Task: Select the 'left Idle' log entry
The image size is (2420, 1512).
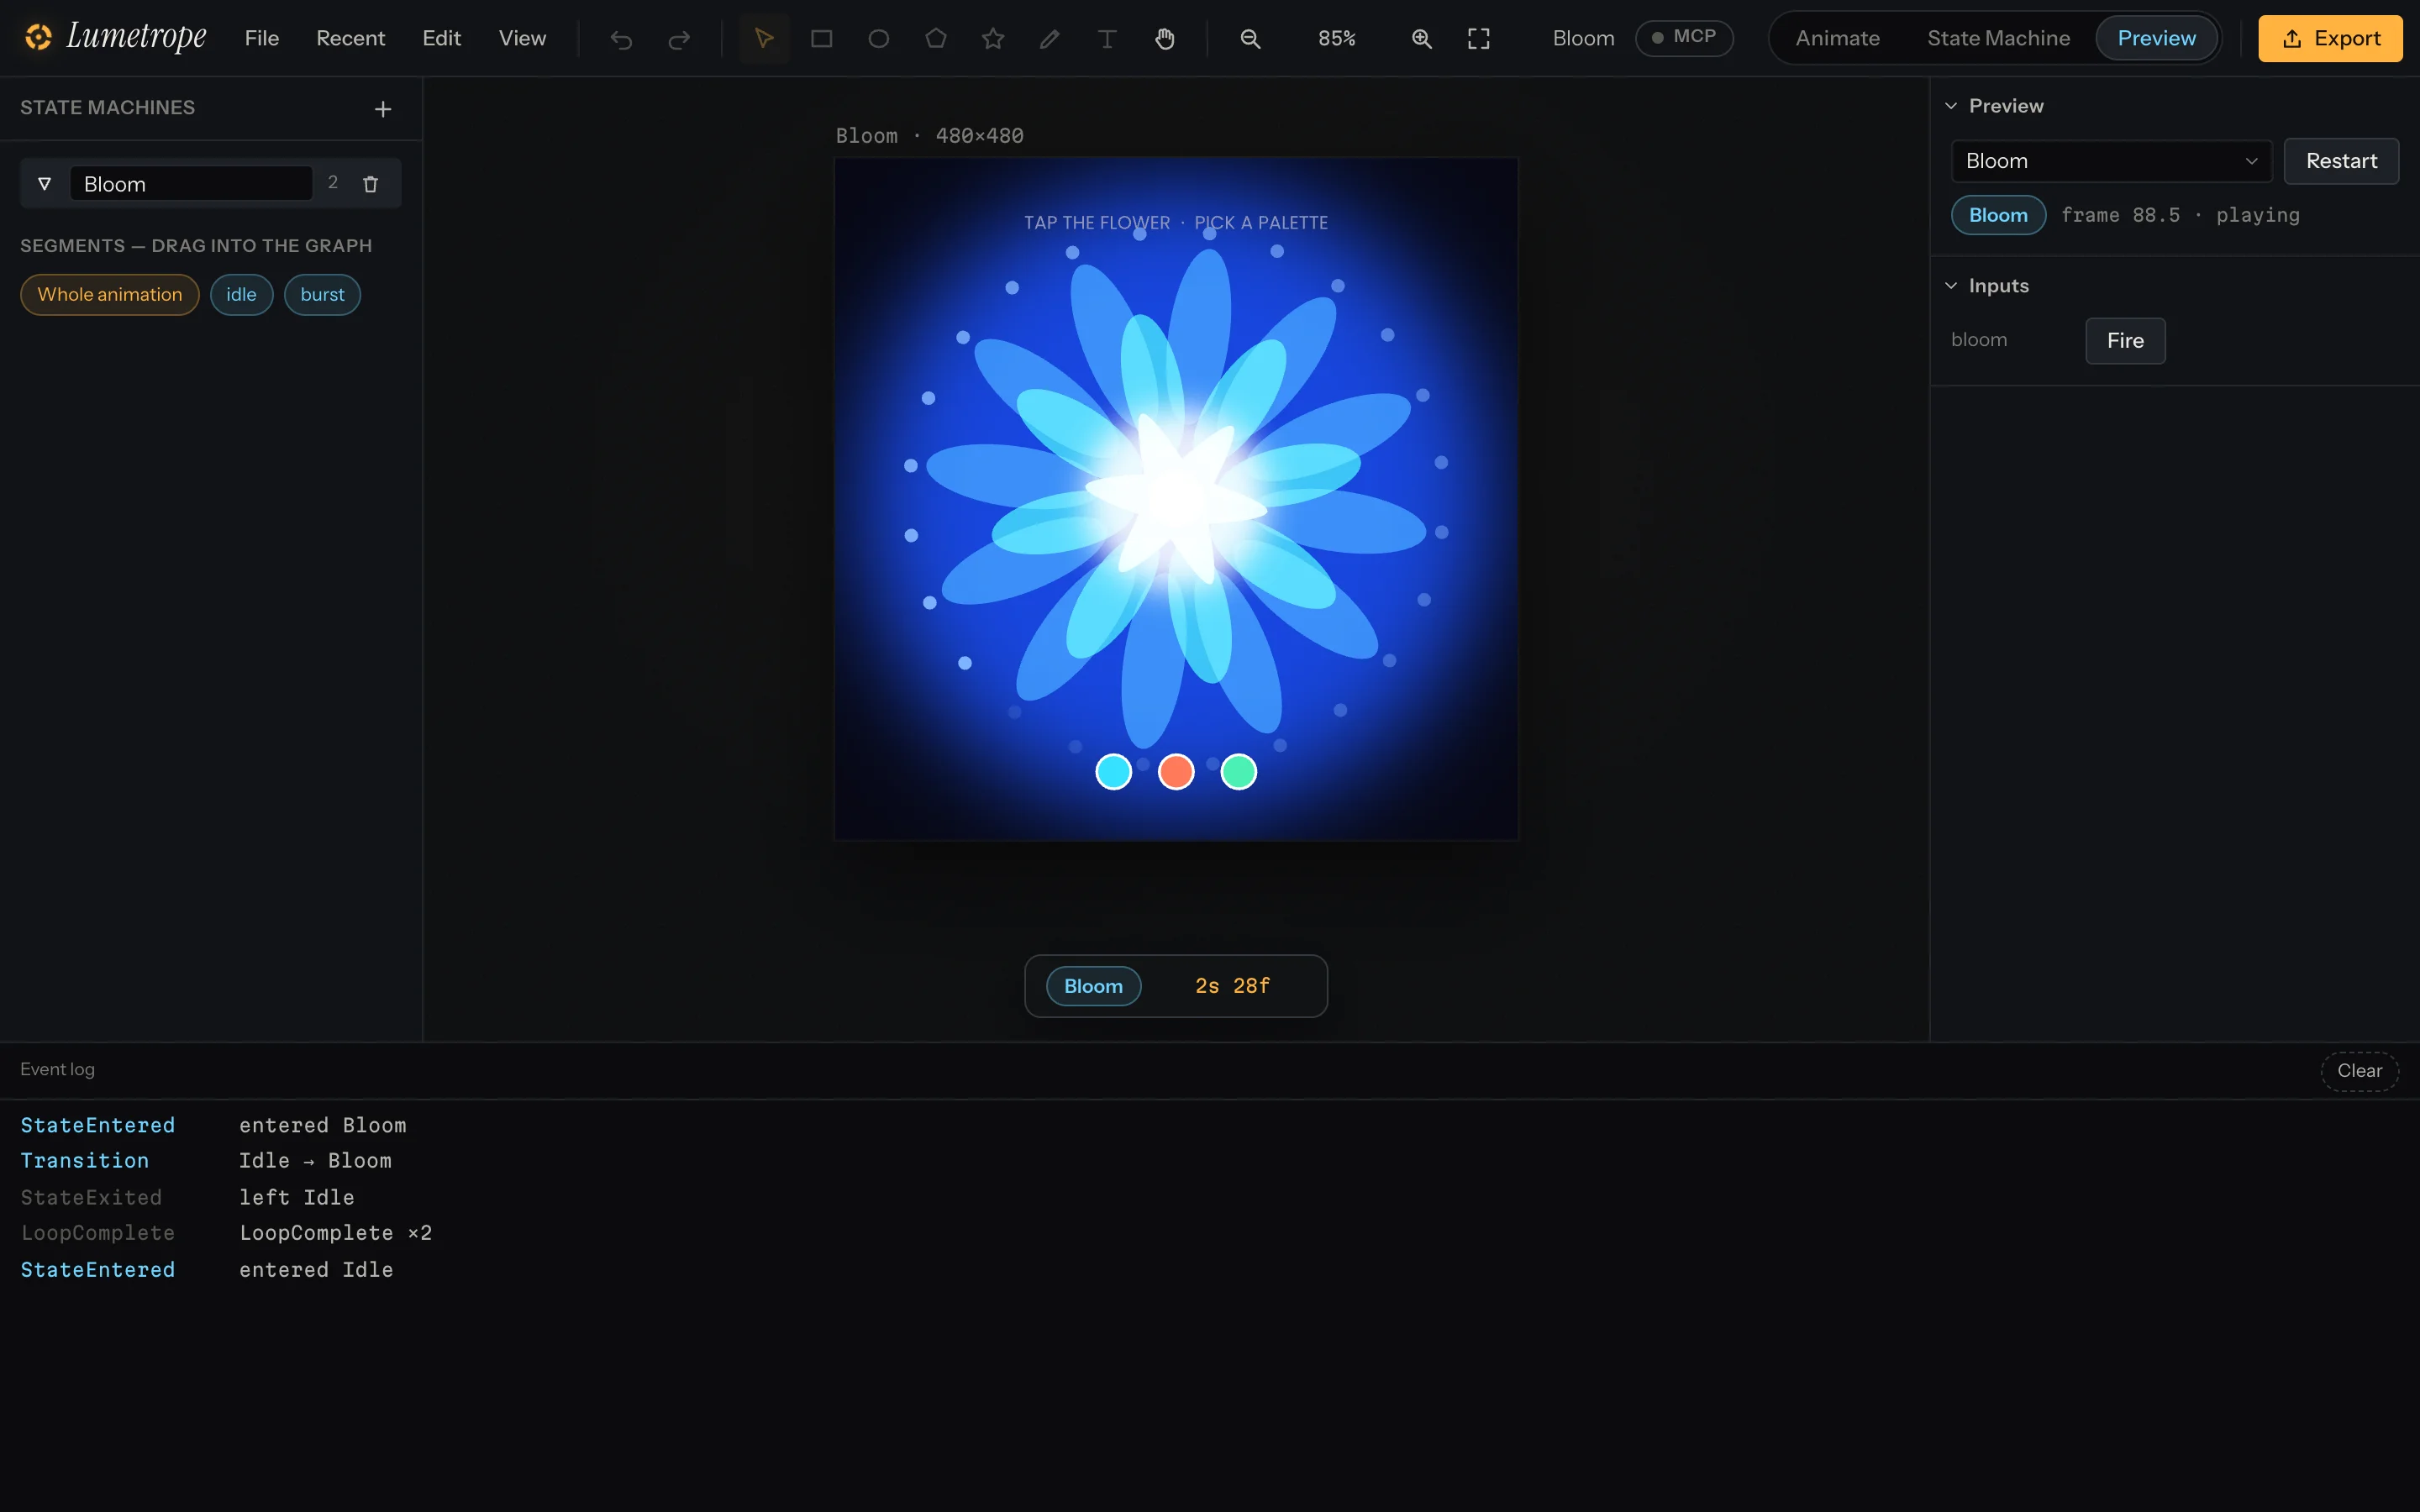Action: pyautogui.click(x=296, y=1197)
